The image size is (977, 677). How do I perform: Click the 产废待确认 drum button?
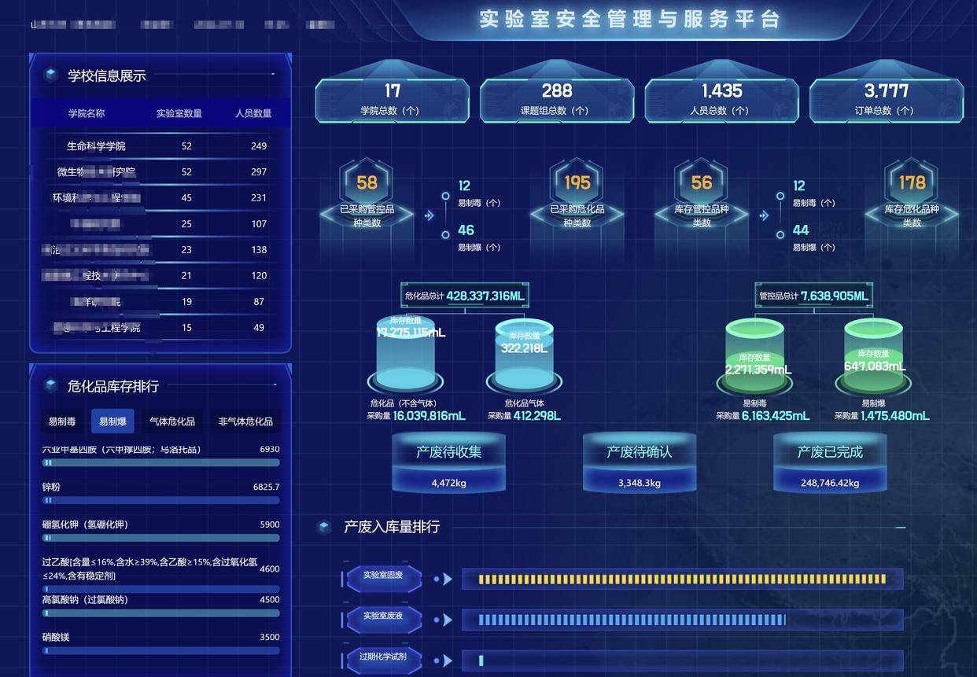pyautogui.click(x=640, y=462)
